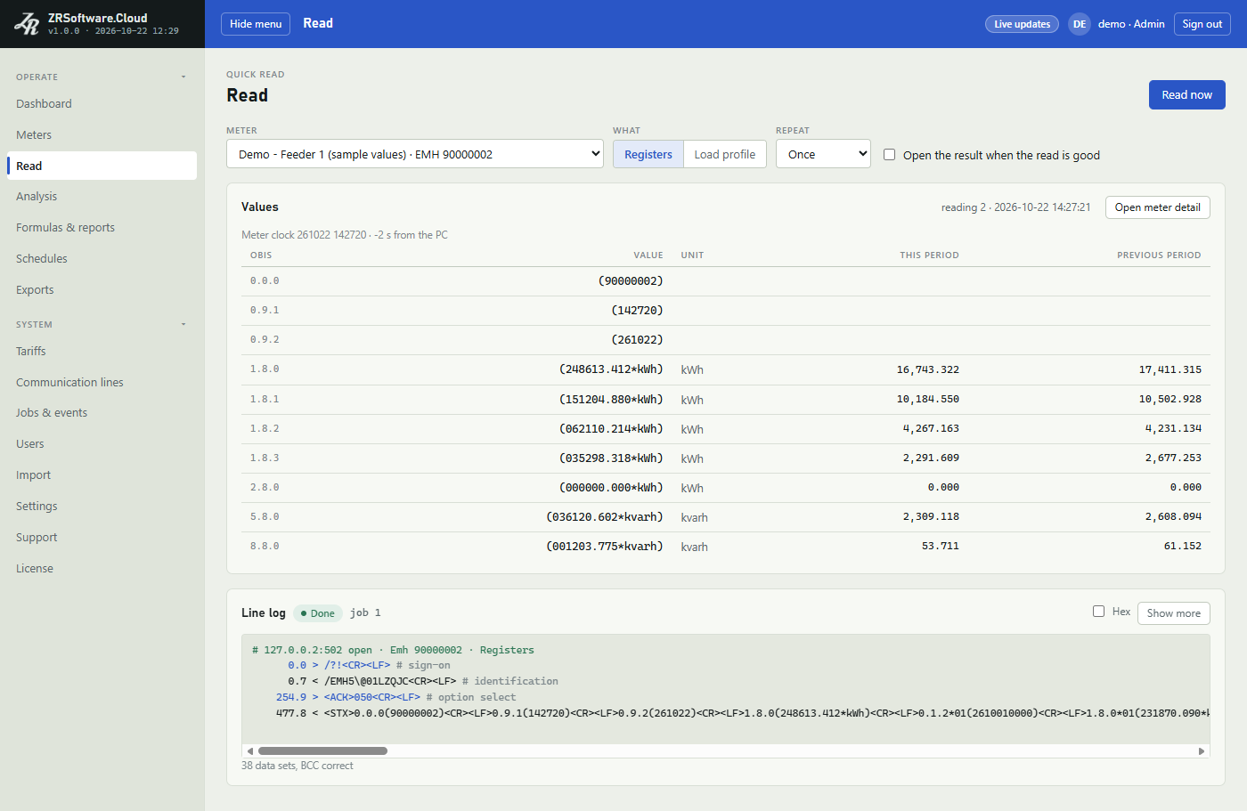This screenshot has height=811, width=1247.
Task: Go to Support page
Action: (102, 538)
